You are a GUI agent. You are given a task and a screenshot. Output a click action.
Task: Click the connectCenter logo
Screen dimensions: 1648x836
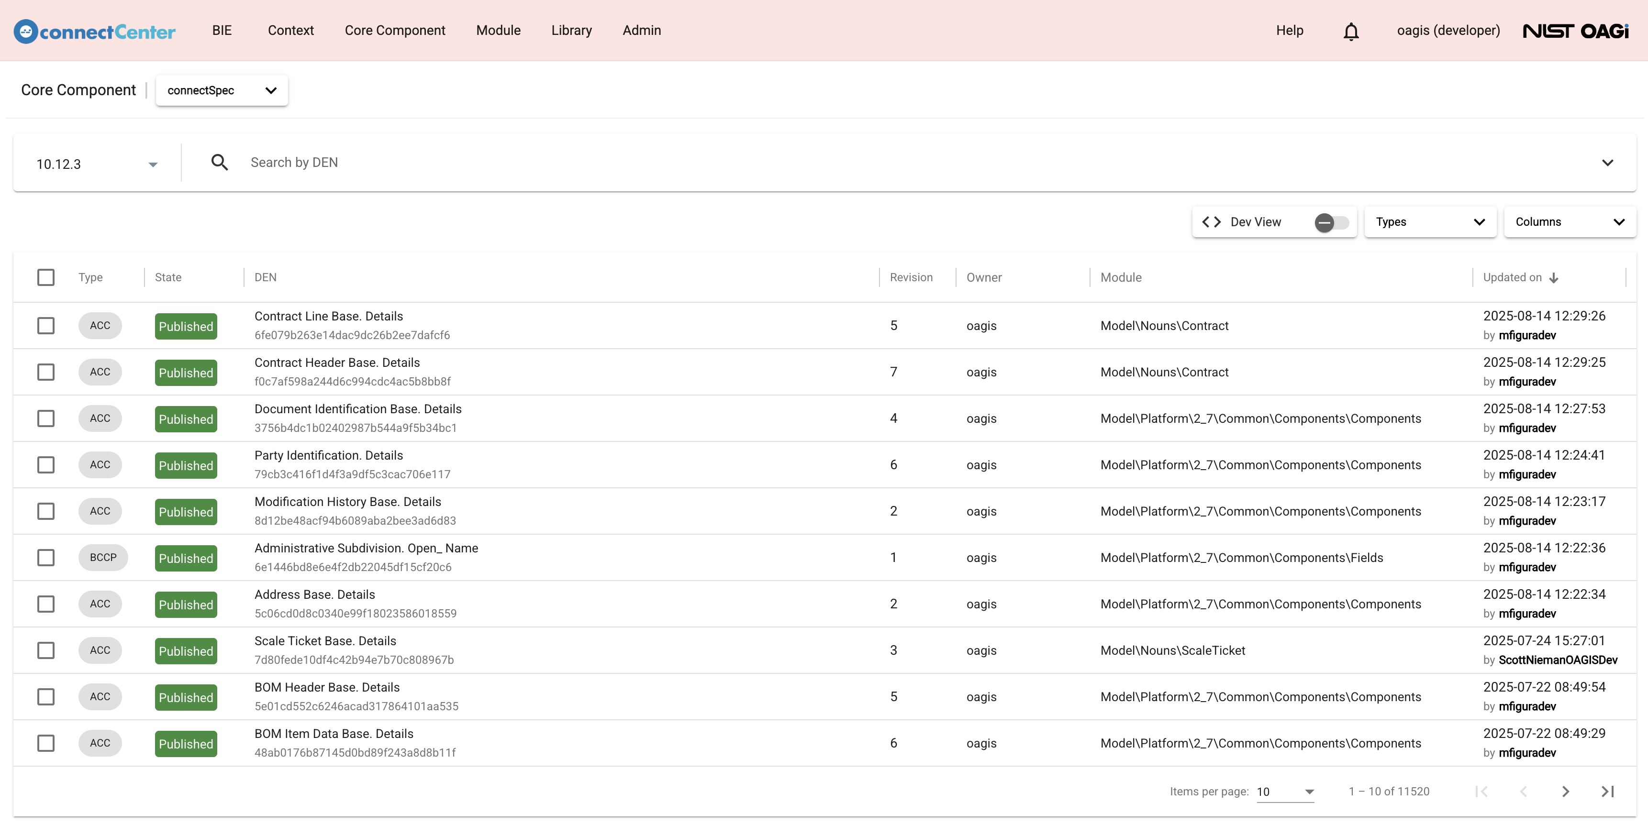pyautogui.click(x=95, y=31)
